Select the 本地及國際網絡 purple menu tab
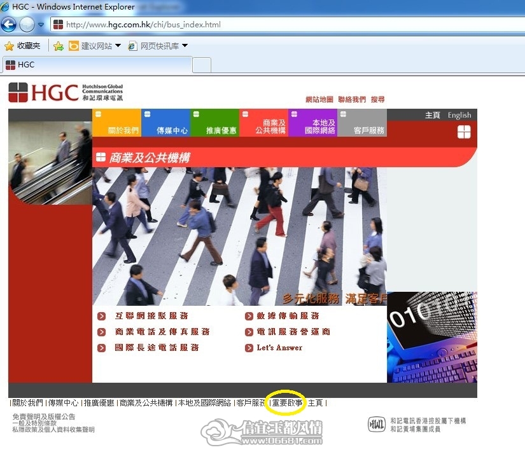Image resolution: width=525 pixels, height=452 pixels. click(312, 123)
